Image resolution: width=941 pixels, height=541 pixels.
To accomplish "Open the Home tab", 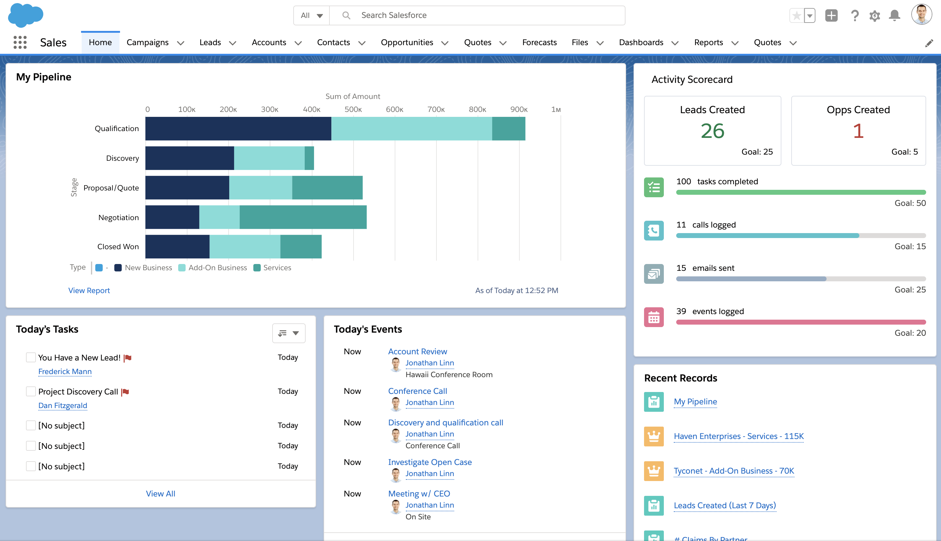I will point(100,42).
